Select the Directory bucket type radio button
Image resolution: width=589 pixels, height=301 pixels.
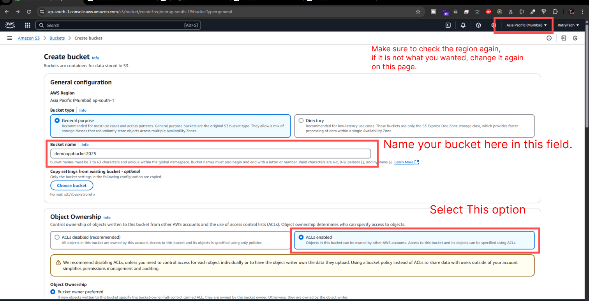301,121
